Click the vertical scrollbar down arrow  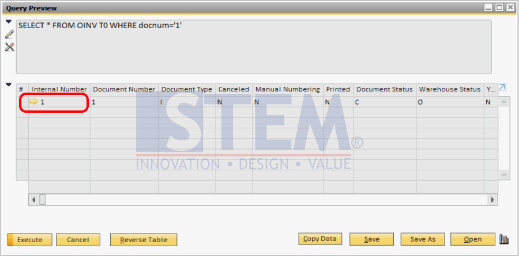(503, 174)
